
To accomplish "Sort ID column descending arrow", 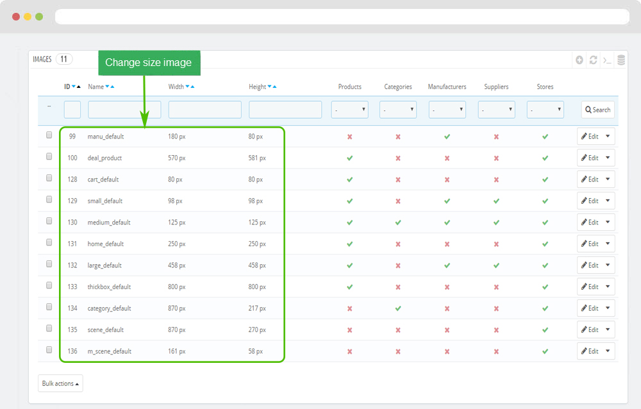I will [74, 87].
